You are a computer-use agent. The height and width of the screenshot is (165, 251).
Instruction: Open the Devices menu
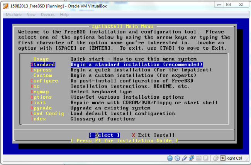click(x=47, y=15)
